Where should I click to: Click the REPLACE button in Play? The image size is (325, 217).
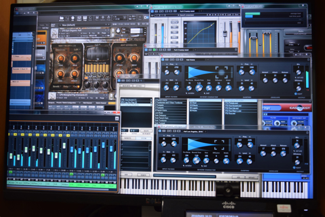point(251,178)
